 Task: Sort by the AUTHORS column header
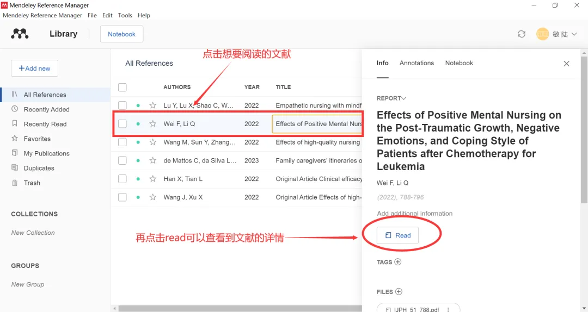pyautogui.click(x=177, y=87)
